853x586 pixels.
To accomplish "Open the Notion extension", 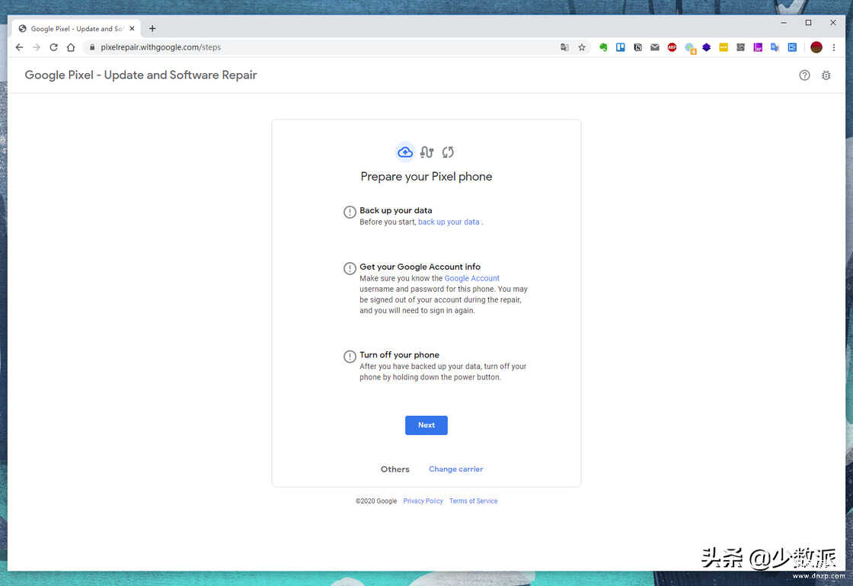I will (x=637, y=47).
